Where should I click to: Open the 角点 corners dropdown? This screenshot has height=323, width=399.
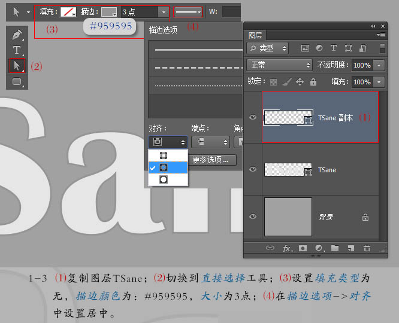pyautogui.click(x=238, y=142)
